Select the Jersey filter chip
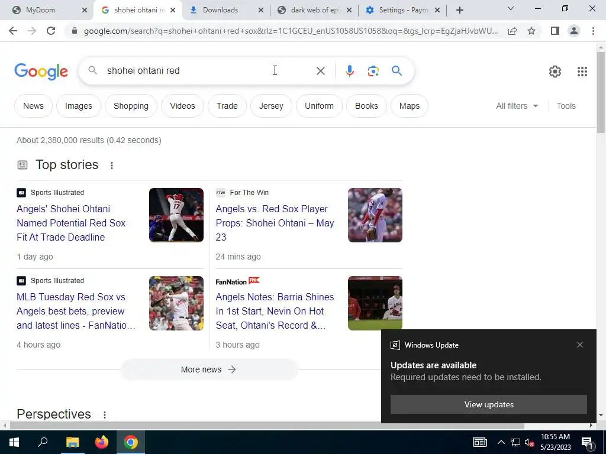This screenshot has height=454, width=606. click(271, 106)
